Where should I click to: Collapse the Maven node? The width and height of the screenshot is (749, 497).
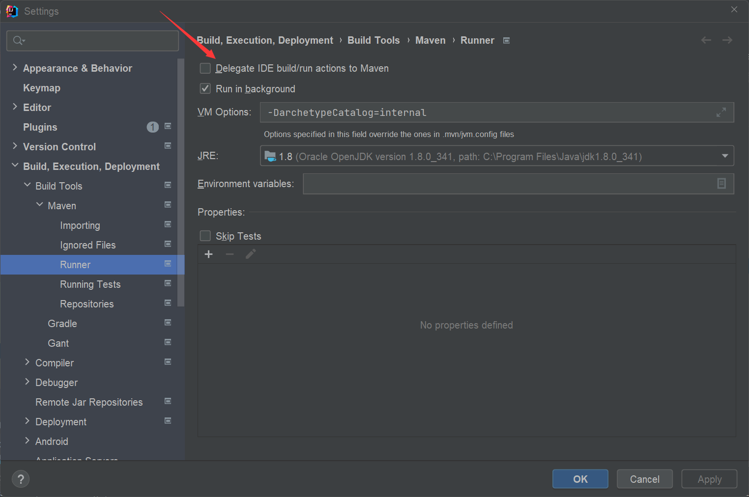39,205
